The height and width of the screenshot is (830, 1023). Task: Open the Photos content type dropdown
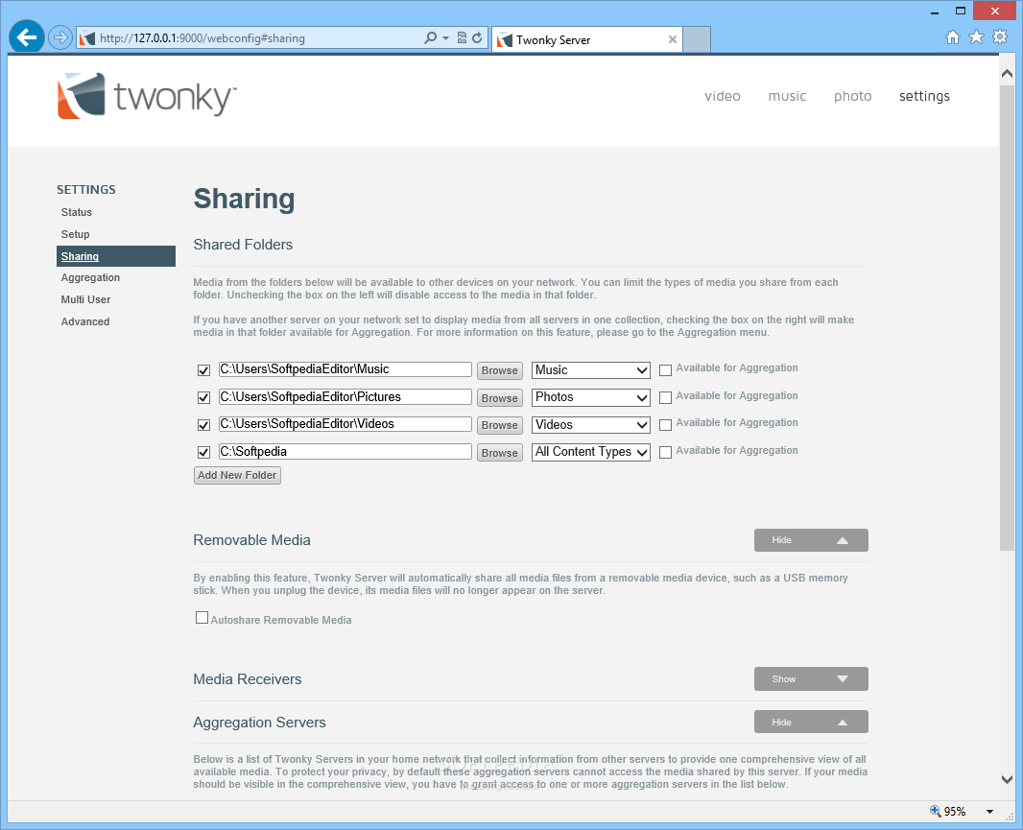point(591,396)
